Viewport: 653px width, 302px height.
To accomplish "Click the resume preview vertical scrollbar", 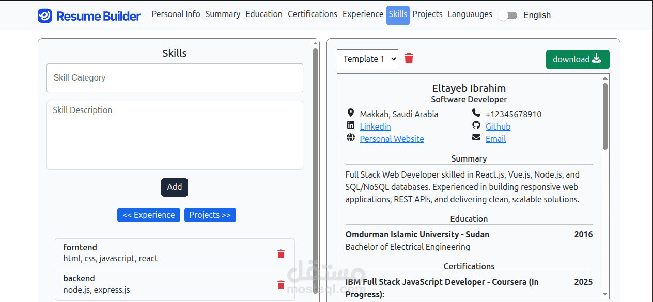I will pos(605,116).
